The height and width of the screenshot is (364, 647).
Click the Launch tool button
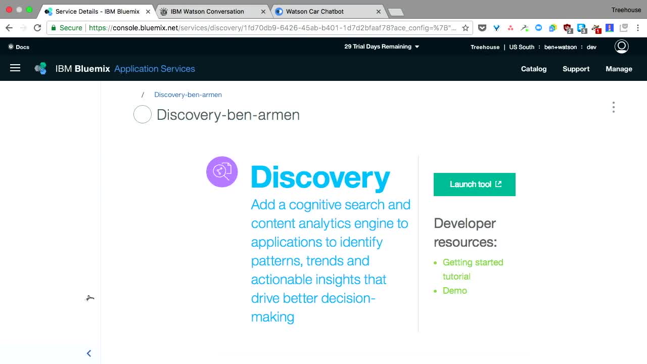[475, 185]
